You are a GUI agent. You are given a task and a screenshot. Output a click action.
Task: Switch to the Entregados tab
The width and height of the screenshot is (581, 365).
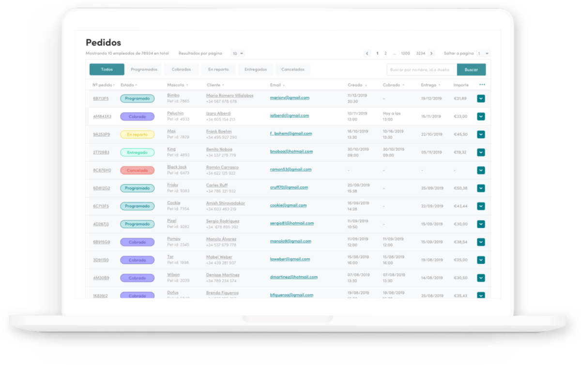(x=255, y=69)
